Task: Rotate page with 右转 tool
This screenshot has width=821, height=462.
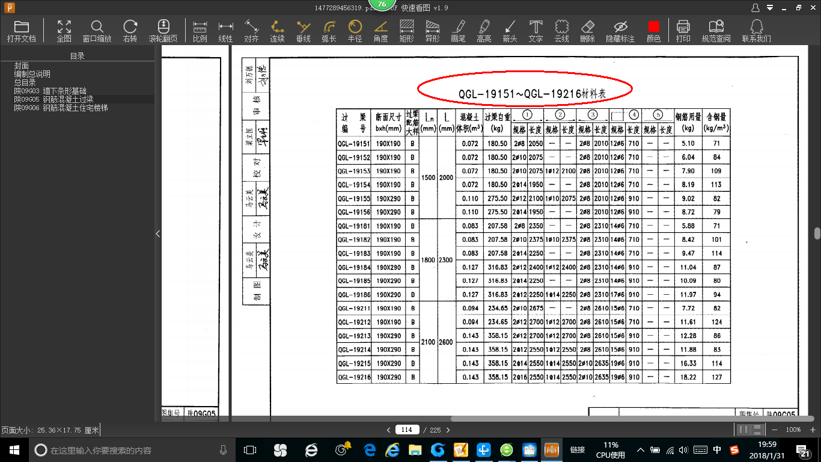Action: tap(130, 31)
